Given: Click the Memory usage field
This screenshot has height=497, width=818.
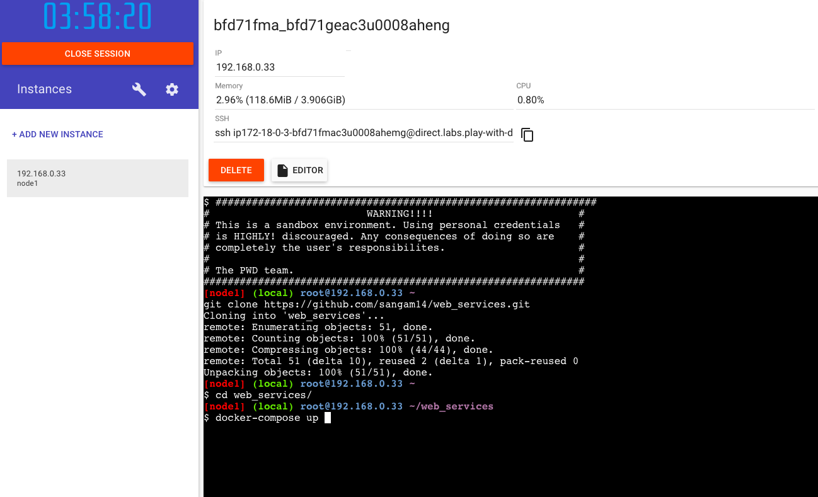Looking at the screenshot, I should (364, 100).
